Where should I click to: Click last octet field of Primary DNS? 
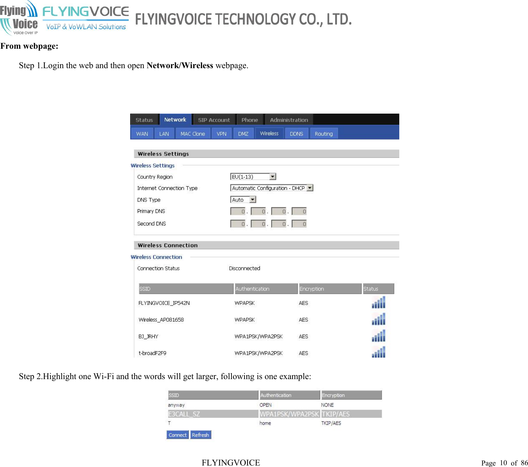(x=299, y=211)
